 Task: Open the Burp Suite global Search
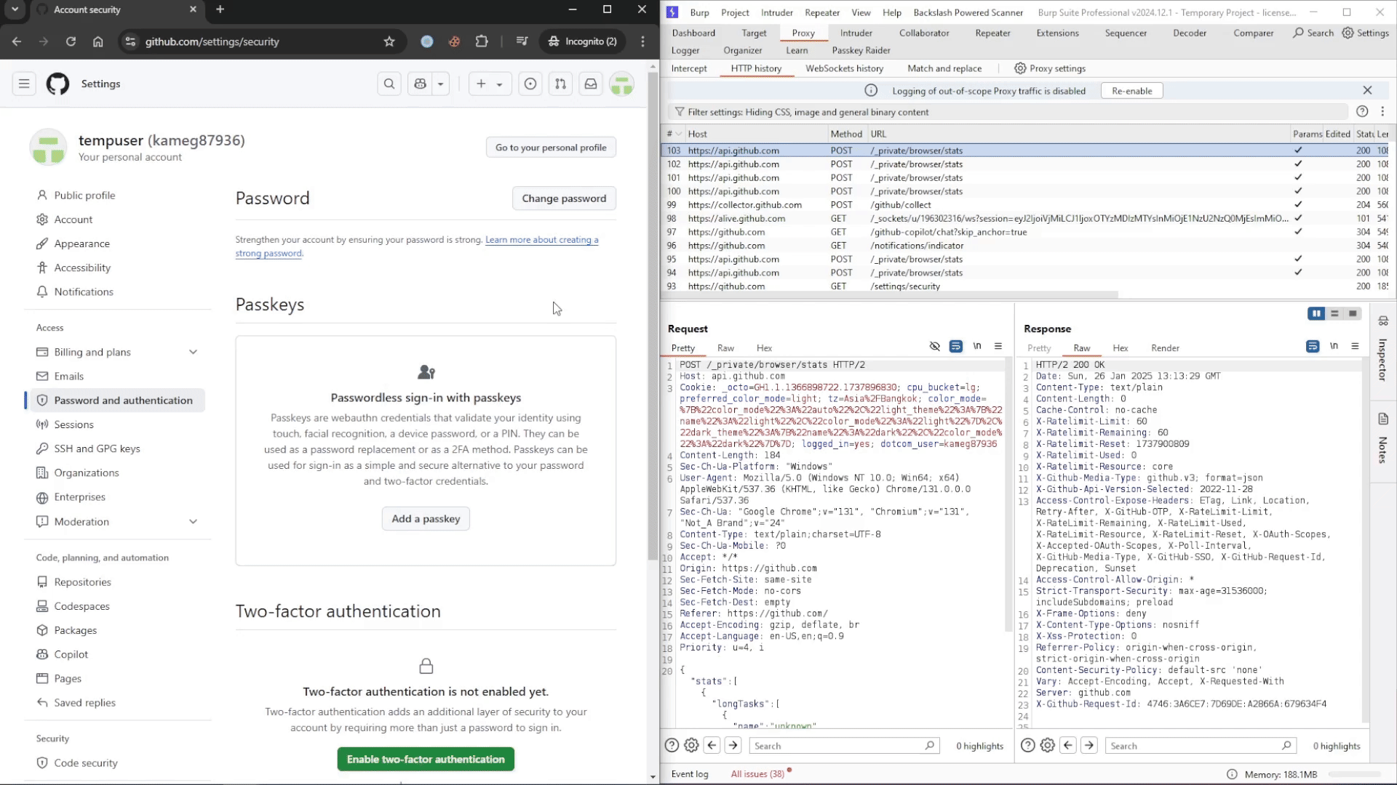[1313, 33]
